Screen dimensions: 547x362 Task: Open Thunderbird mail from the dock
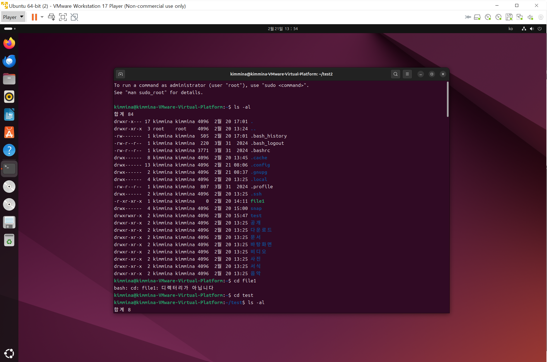(9, 61)
